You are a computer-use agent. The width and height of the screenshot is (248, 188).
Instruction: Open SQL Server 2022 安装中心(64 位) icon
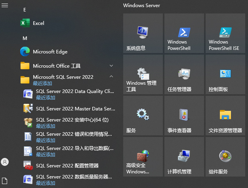tap(28, 123)
